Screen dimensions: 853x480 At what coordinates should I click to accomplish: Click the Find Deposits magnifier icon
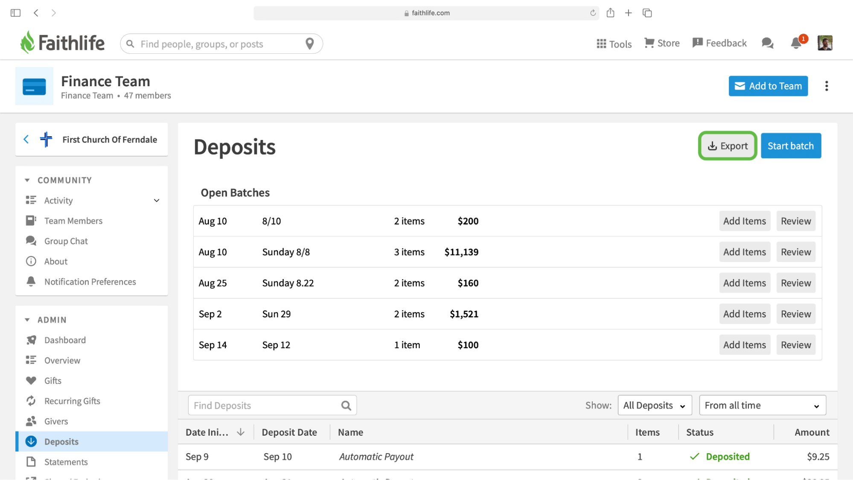346,406
